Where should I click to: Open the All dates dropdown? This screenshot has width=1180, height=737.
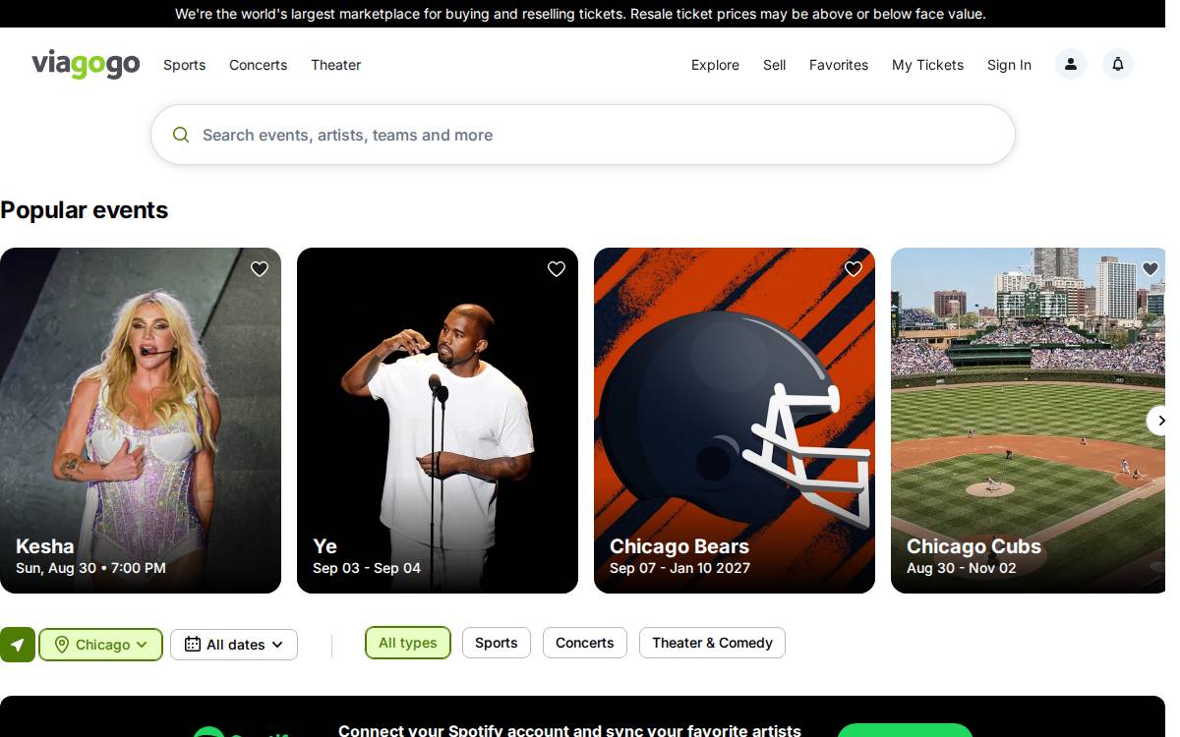pyautogui.click(x=234, y=645)
